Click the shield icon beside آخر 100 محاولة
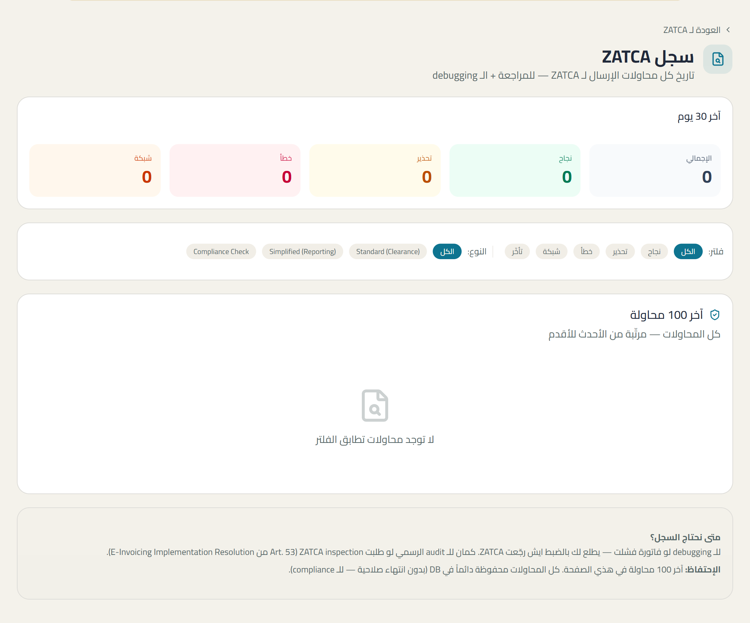This screenshot has width=750, height=623. pos(715,314)
